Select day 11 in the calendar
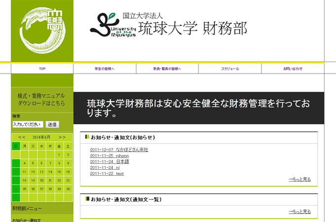The width and height of the screenshot is (336, 222). [x=25, y=172]
